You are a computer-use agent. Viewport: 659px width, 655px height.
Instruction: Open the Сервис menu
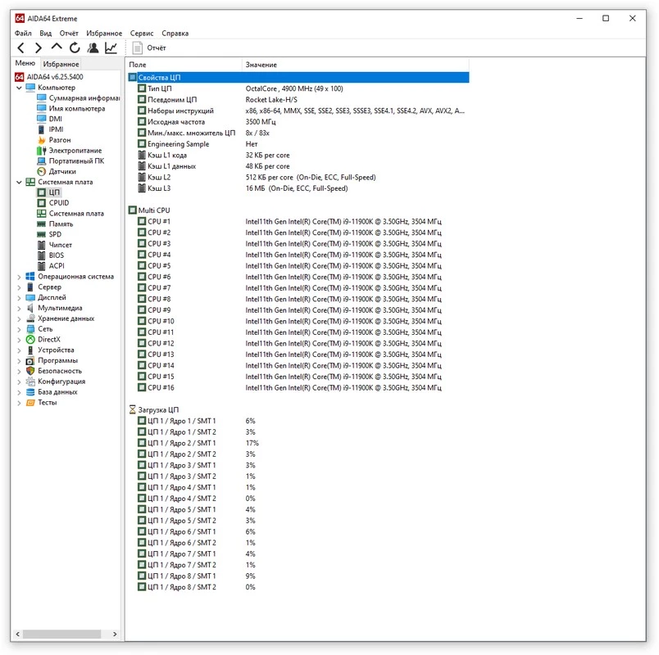[141, 34]
